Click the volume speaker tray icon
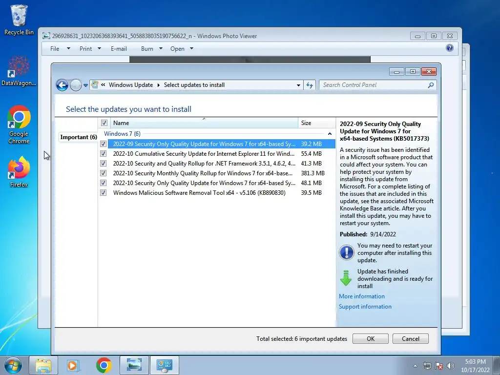The image size is (500, 375). [451, 366]
